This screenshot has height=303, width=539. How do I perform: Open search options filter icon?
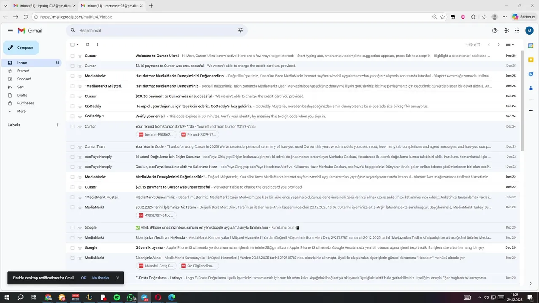[240, 30]
